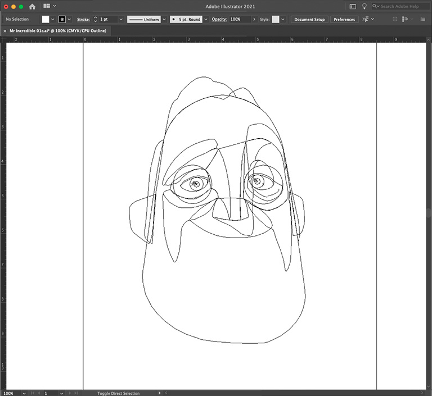The width and height of the screenshot is (432, 396).
Task: Click the macOS yellow minimize button
Action: click(x=13, y=7)
